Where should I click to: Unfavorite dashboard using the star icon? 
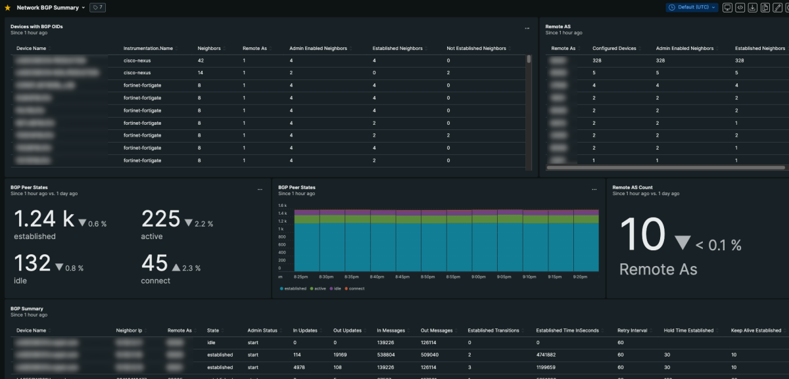7,8
